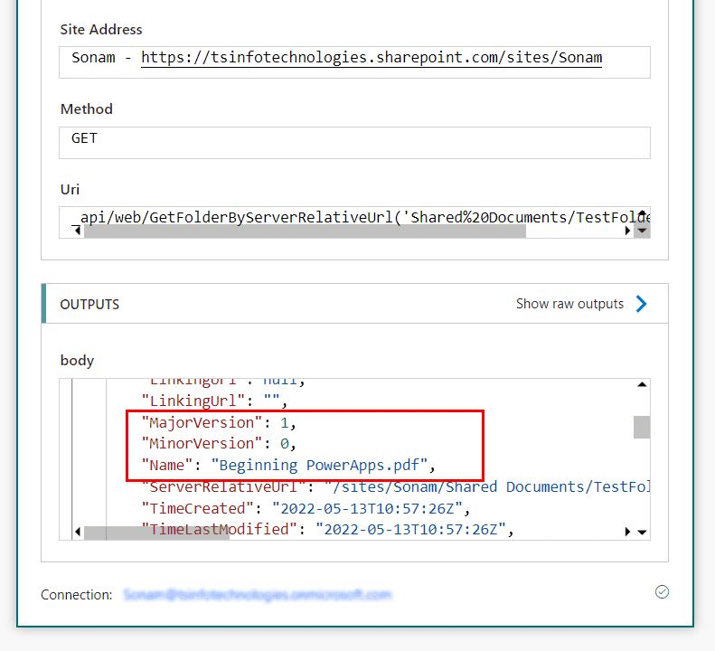The height and width of the screenshot is (651, 715).
Task: Click the Site Address label
Action: [x=101, y=30]
